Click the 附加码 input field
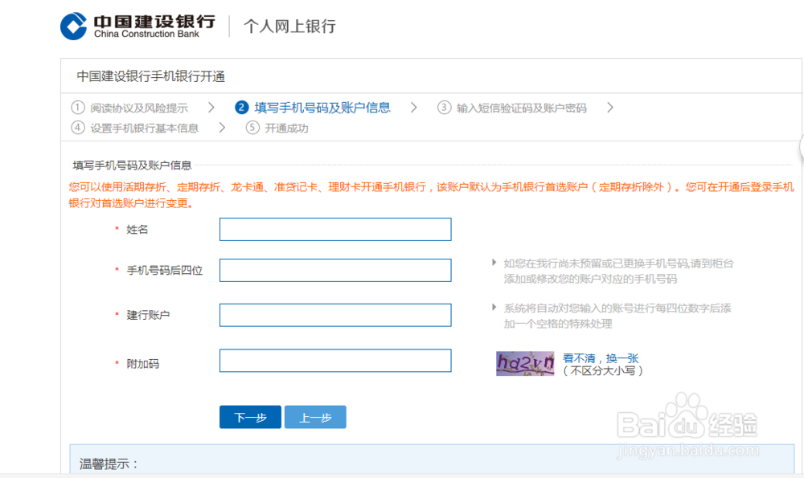This screenshot has width=804, height=478. [x=335, y=361]
